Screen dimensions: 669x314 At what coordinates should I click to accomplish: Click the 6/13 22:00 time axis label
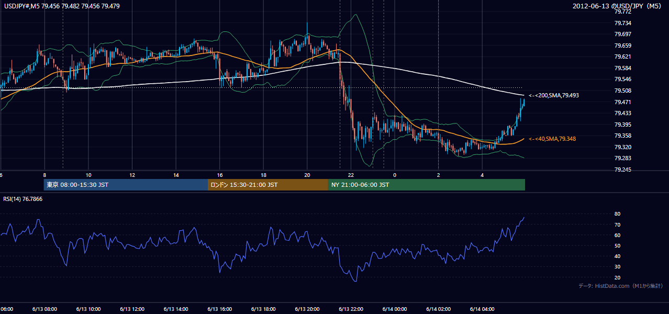(351, 309)
